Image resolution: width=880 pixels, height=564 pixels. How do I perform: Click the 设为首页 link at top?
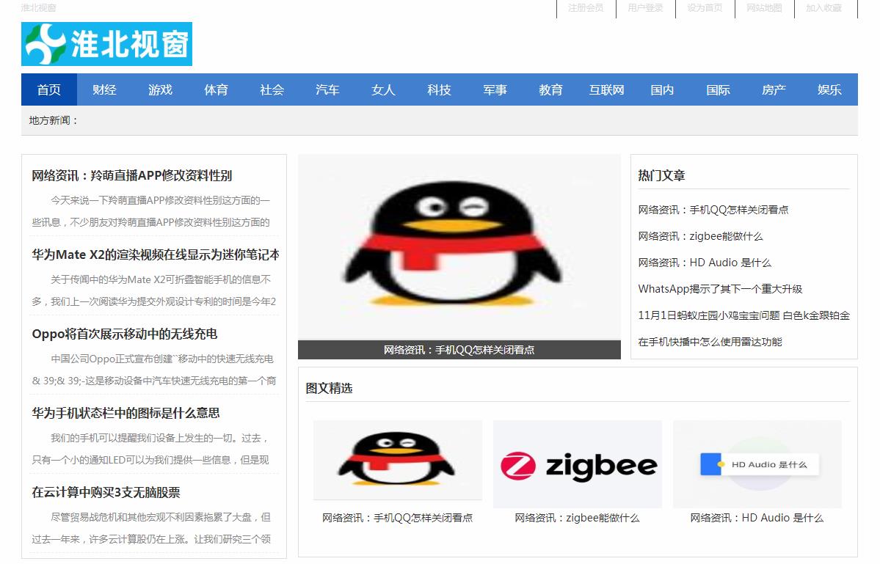pos(705,8)
